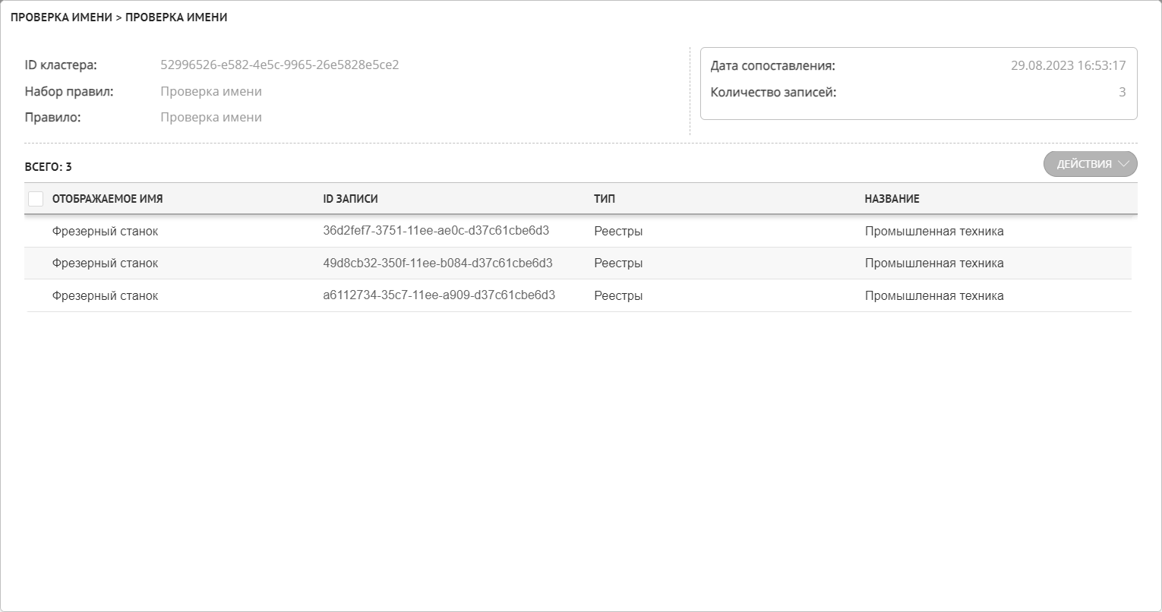Click the Дата сопоставления timestamp value

click(x=1068, y=66)
